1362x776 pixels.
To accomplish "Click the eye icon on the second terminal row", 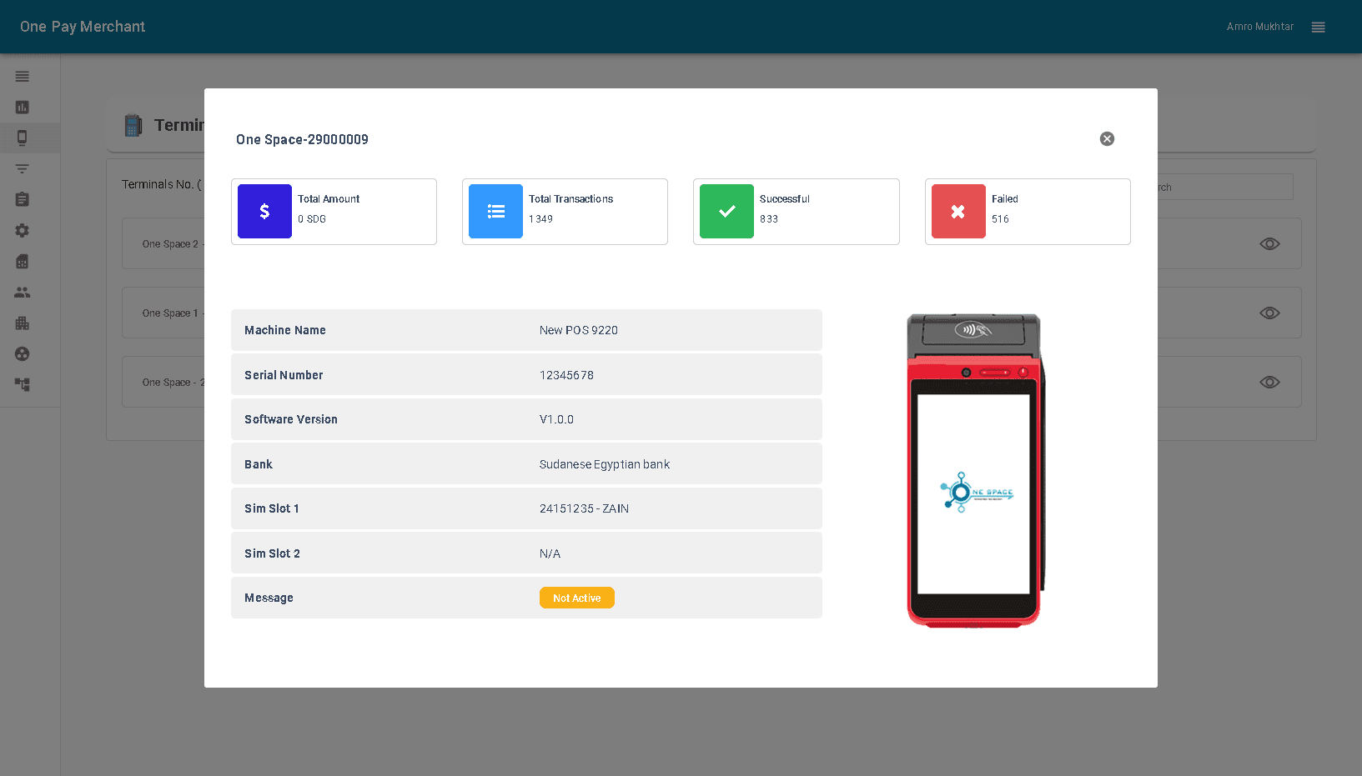I will [x=1269, y=313].
